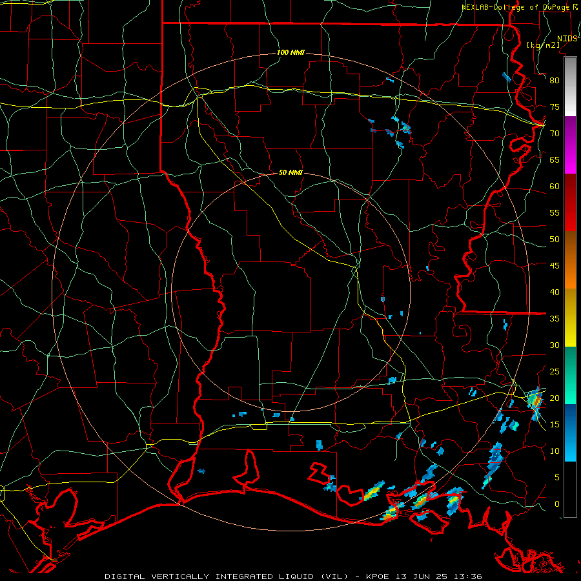Click the 100 NMI range ring label
The width and height of the screenshot is (581, 581).
click(290, 53)
